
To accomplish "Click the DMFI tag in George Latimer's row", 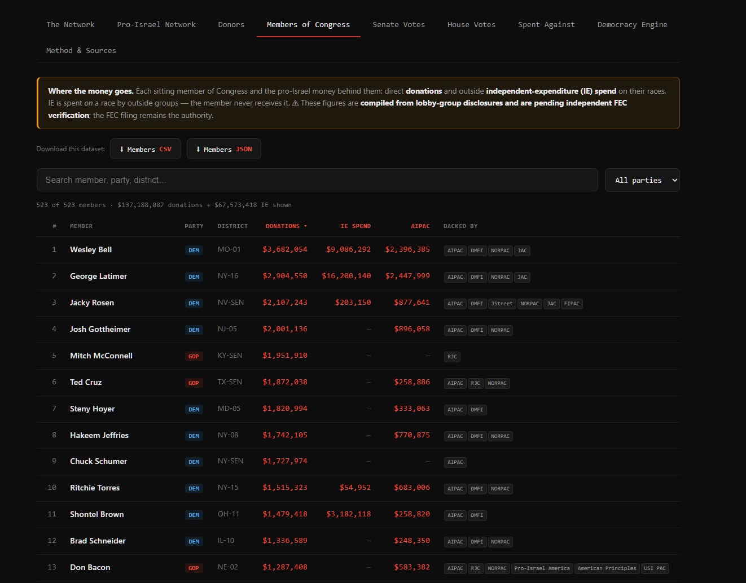I will [x=477, y=277].
